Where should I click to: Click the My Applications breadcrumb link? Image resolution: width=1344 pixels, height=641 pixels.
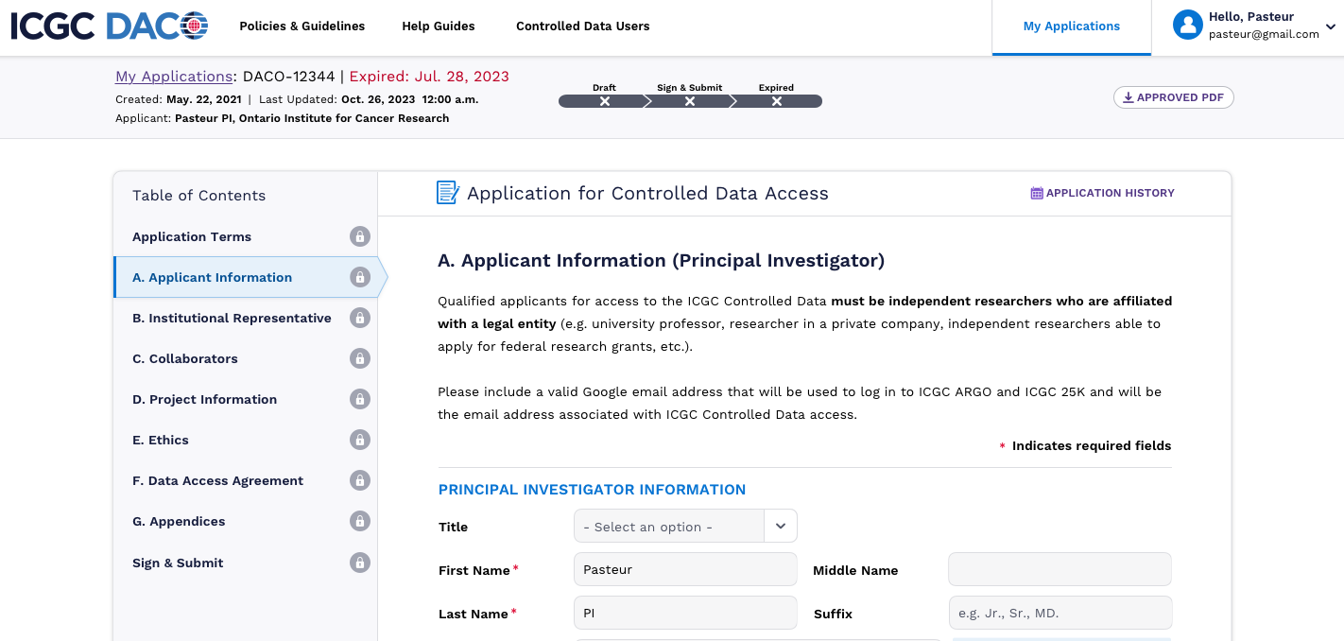(x=174, y=77)
